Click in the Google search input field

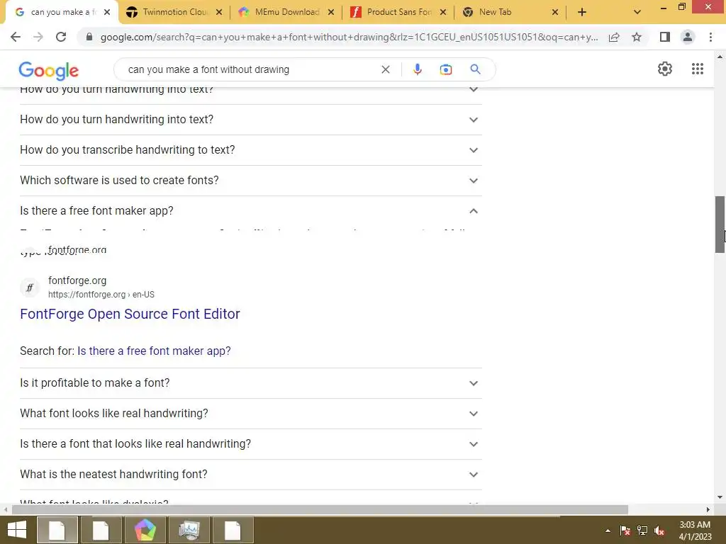point(250,69)
